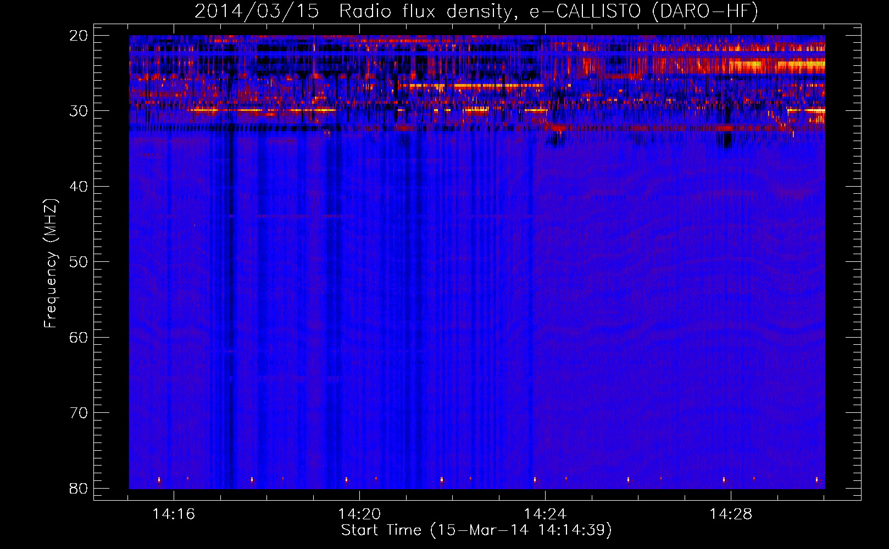Click the "14:16" time tick label

point(174,514)
